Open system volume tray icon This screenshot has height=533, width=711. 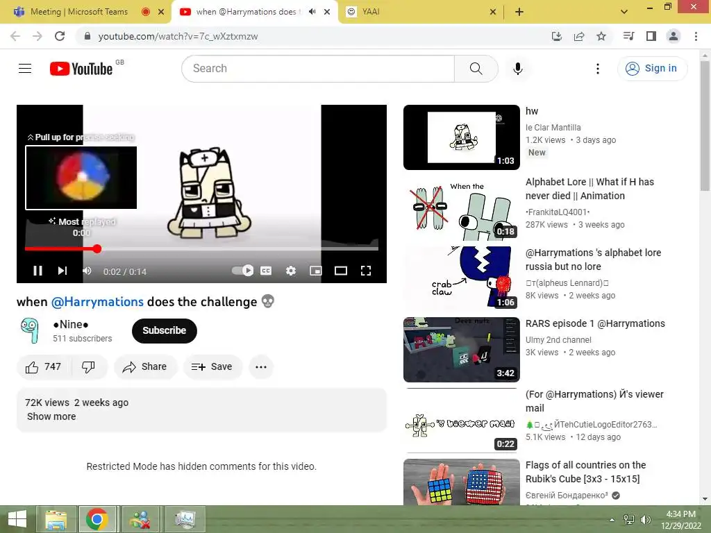pos(645,520)
